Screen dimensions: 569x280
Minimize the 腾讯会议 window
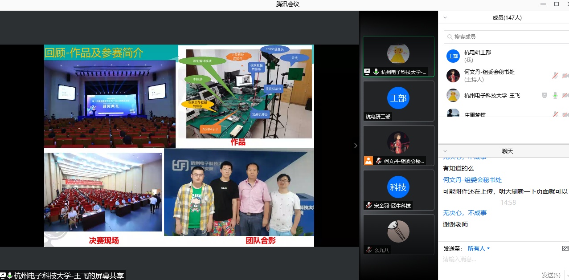click(x=544, y=4)
